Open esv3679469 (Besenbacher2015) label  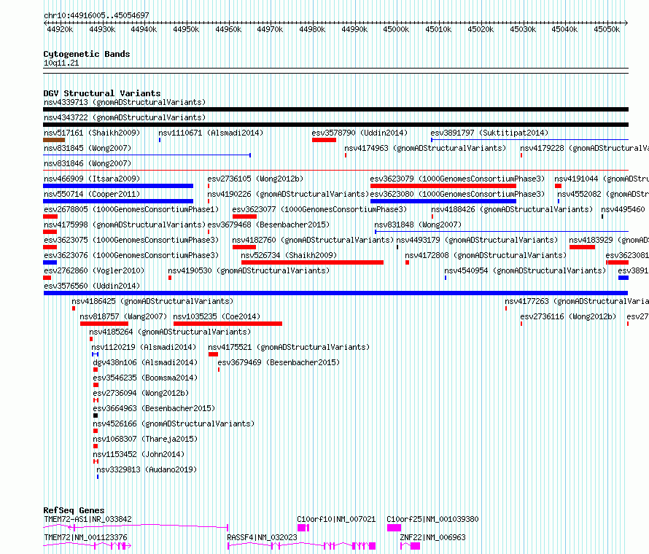pyautogui.click(x=279, y=362)
